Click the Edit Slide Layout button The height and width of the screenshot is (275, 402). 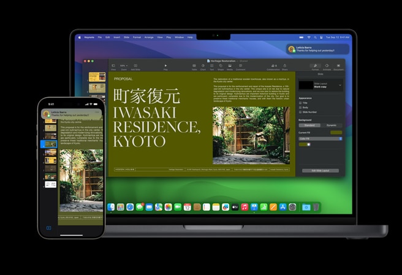click(x=320, y=171)
